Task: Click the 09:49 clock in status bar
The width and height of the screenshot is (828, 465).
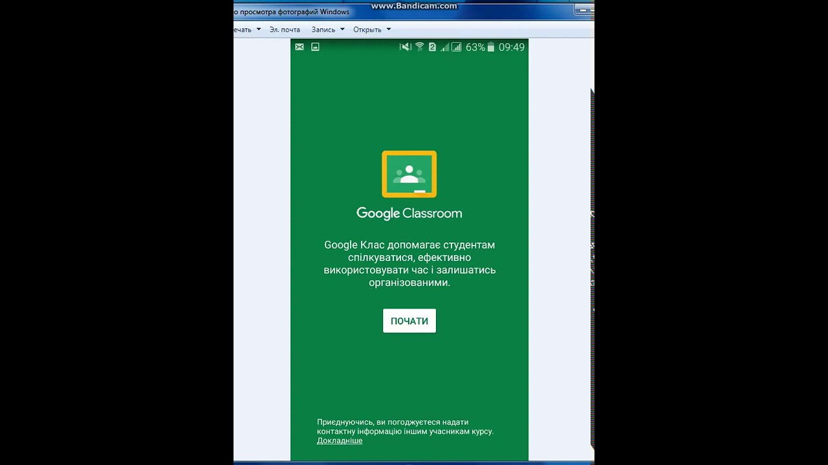Action: 512,47
